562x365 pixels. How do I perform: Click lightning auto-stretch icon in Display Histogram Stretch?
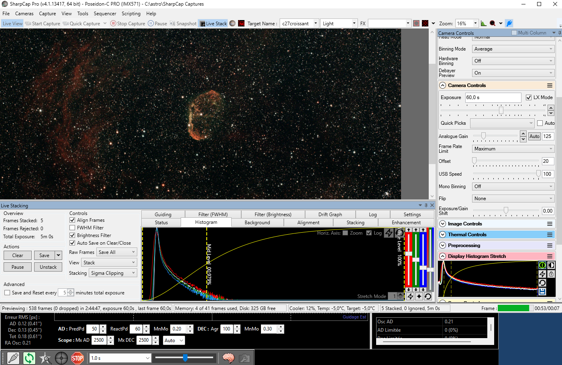pyautogui.click(x=542, y=274)
